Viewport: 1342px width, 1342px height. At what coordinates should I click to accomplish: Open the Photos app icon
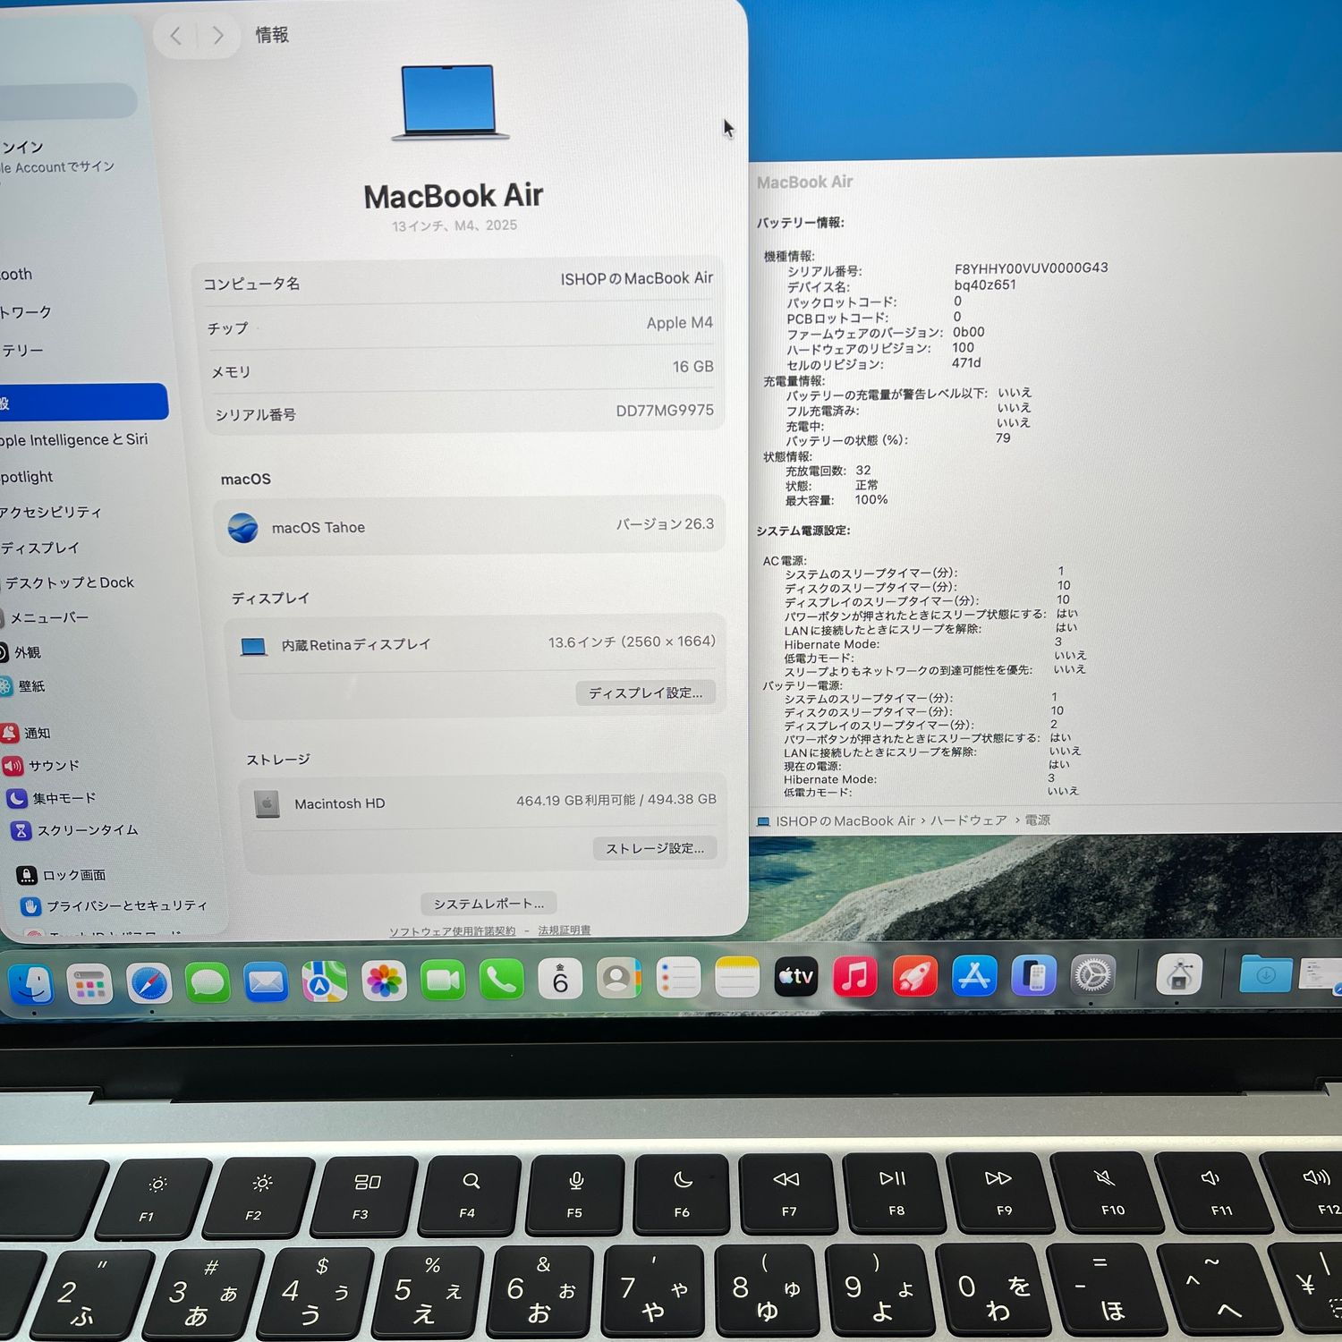coord(384,981)
